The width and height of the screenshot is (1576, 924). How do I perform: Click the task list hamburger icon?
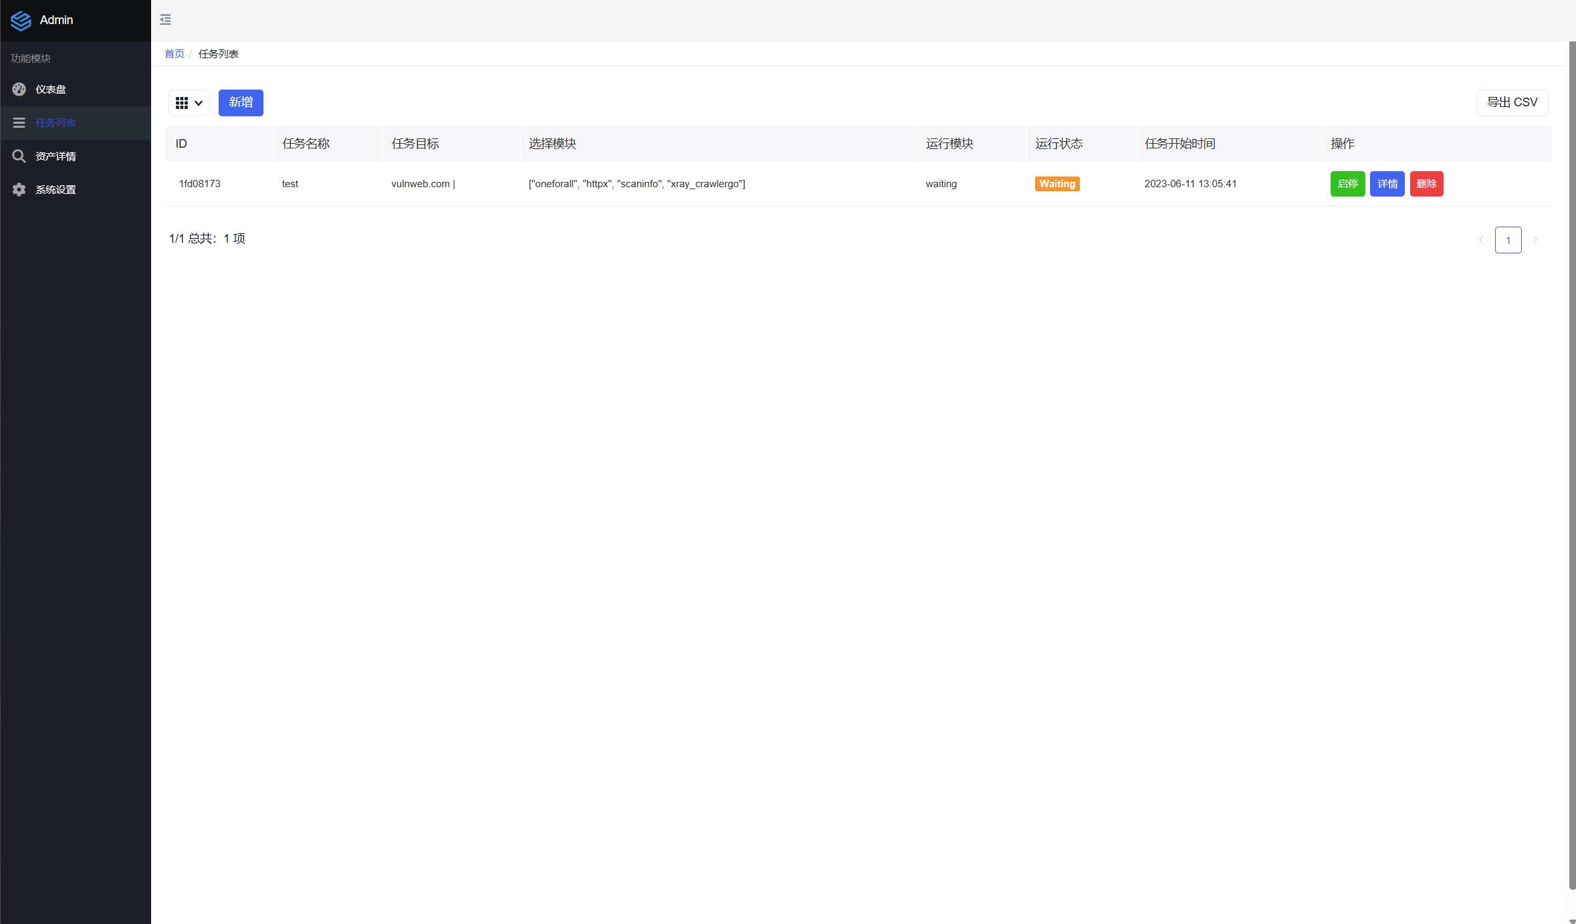tap(19, 123)
